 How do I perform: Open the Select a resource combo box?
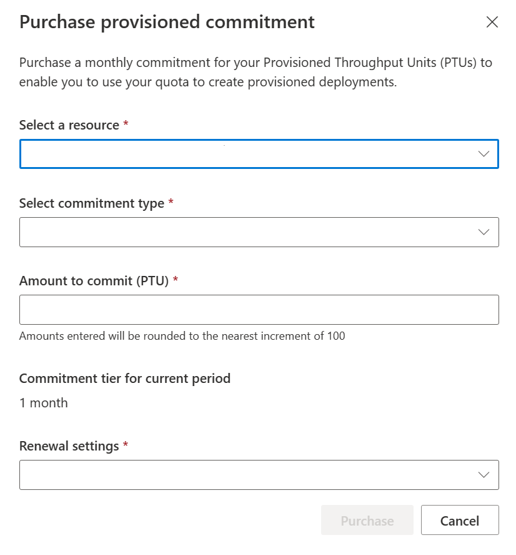pyautogui.click(x=259, y=154)
